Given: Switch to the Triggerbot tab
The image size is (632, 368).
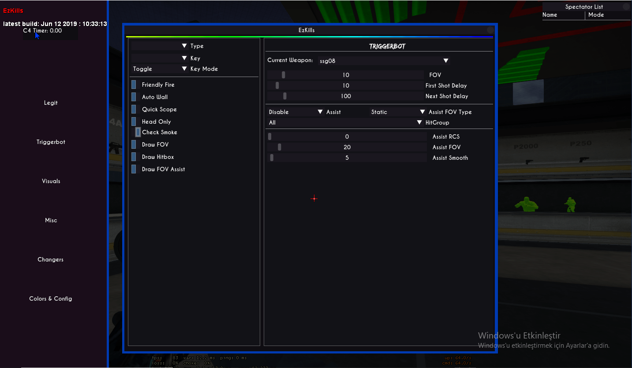Looking at the screenshot, I should (51, 142).
